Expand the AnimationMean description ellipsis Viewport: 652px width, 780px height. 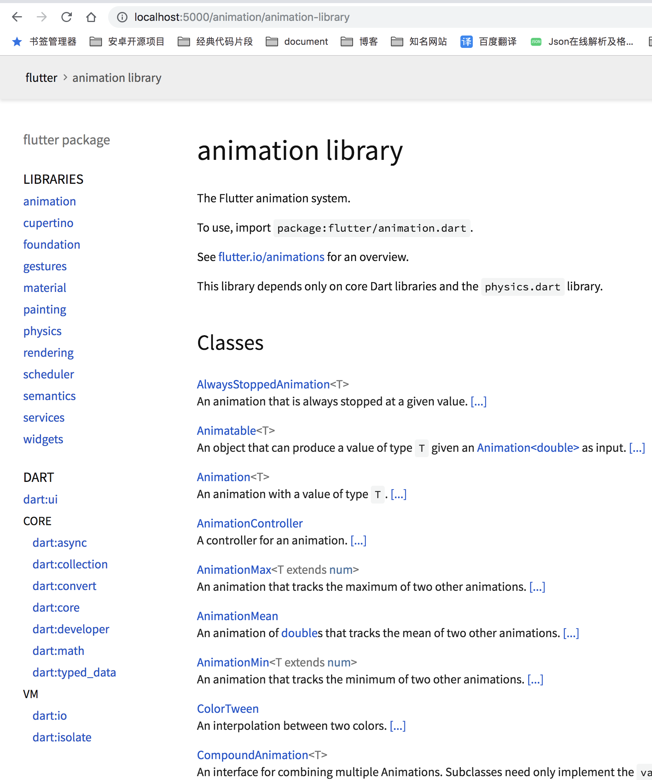point(571,633)
